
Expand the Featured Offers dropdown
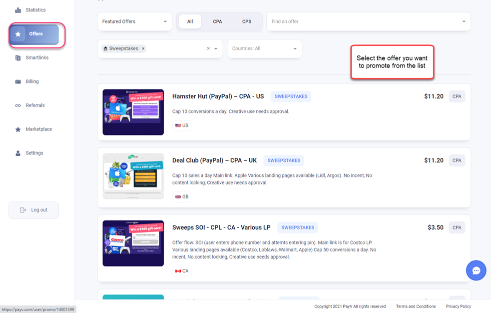tap(135, 21)
